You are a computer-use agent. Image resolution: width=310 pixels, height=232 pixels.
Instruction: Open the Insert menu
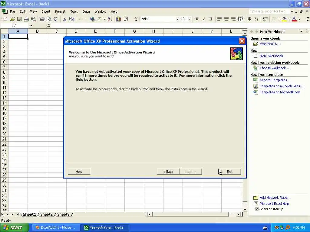[46, 11]
